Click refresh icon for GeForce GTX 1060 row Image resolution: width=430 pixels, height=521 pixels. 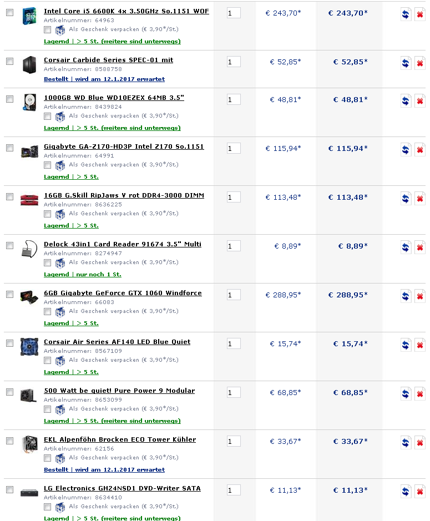click(x=406, y=296)
